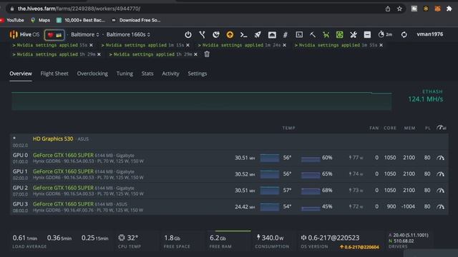
Task: Open the Overclocking tab
Action: pyautogui.click(x=92, y=74)
